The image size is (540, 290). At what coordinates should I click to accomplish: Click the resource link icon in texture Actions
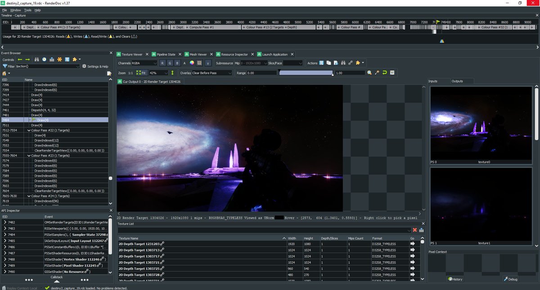pos(351,63)
